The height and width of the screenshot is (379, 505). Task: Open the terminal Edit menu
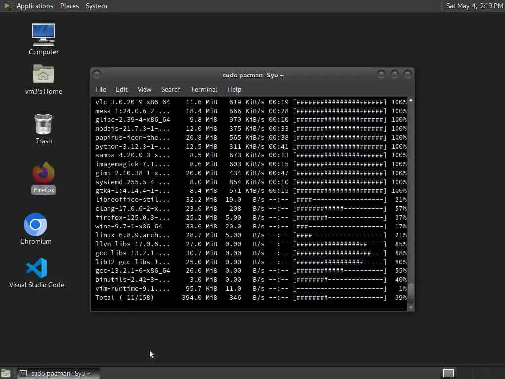(121, 90)
